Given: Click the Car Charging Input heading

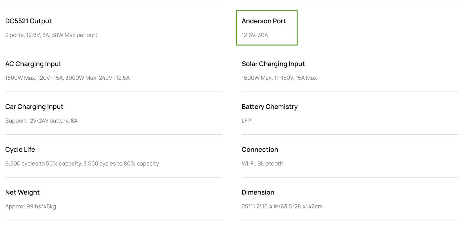Looking at the screenshot, I should (x=34, y=107).
